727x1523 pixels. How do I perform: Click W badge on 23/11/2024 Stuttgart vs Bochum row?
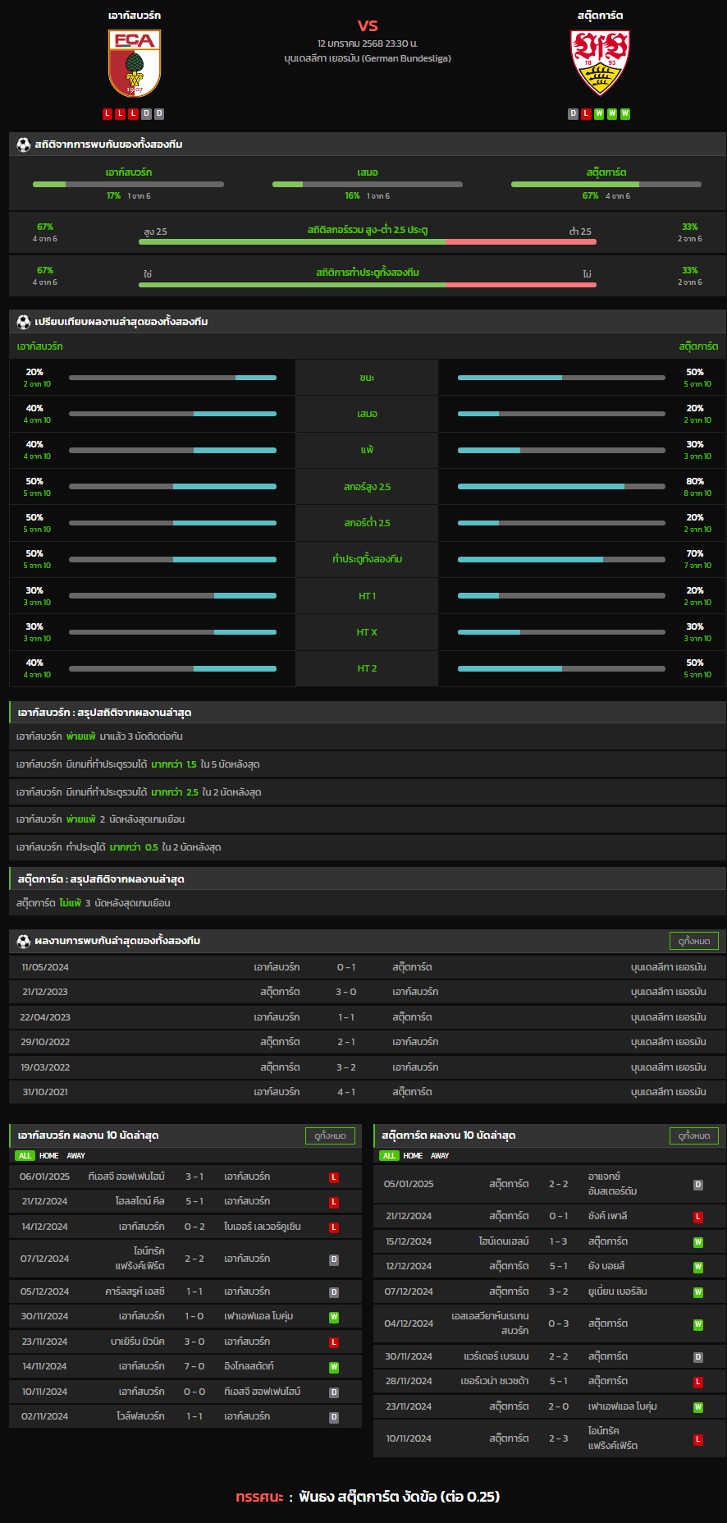[x=698, y=1407]
